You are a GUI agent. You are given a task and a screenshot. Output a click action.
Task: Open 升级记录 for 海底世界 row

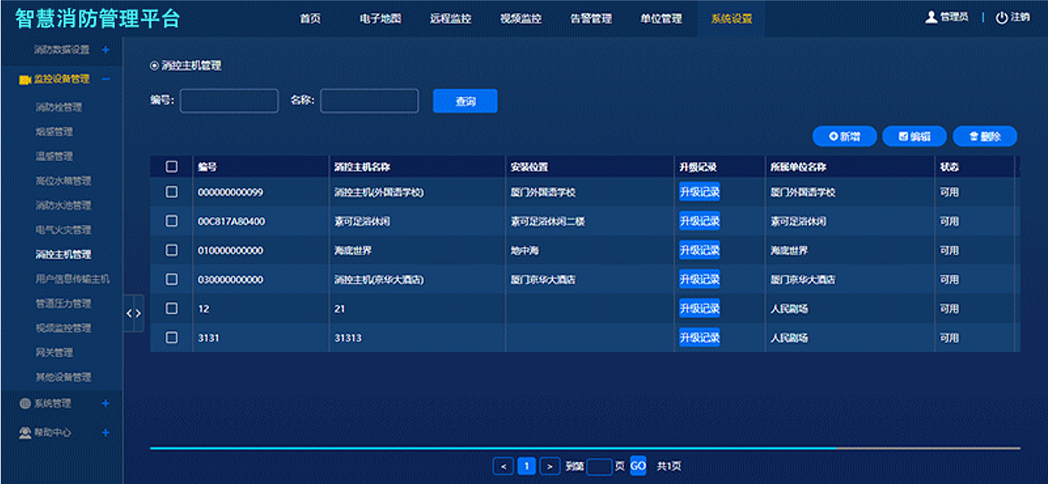click(x=699, y=251)
